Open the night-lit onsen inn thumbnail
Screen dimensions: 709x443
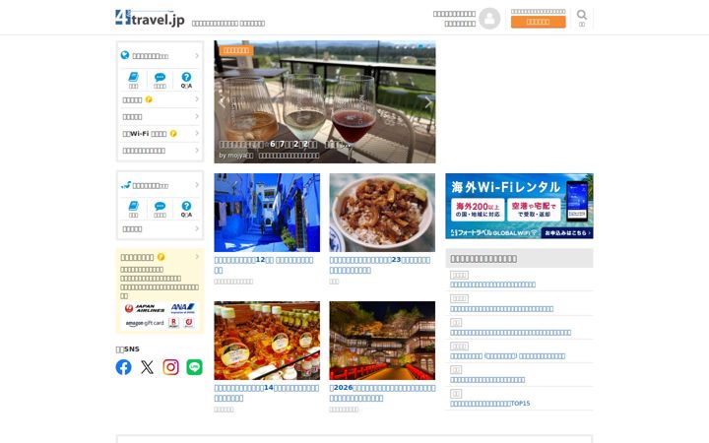tap(382, 341)
